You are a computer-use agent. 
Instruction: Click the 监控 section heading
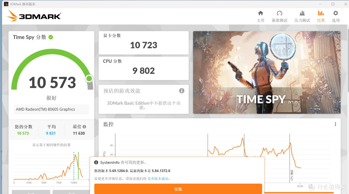(108, 124)
